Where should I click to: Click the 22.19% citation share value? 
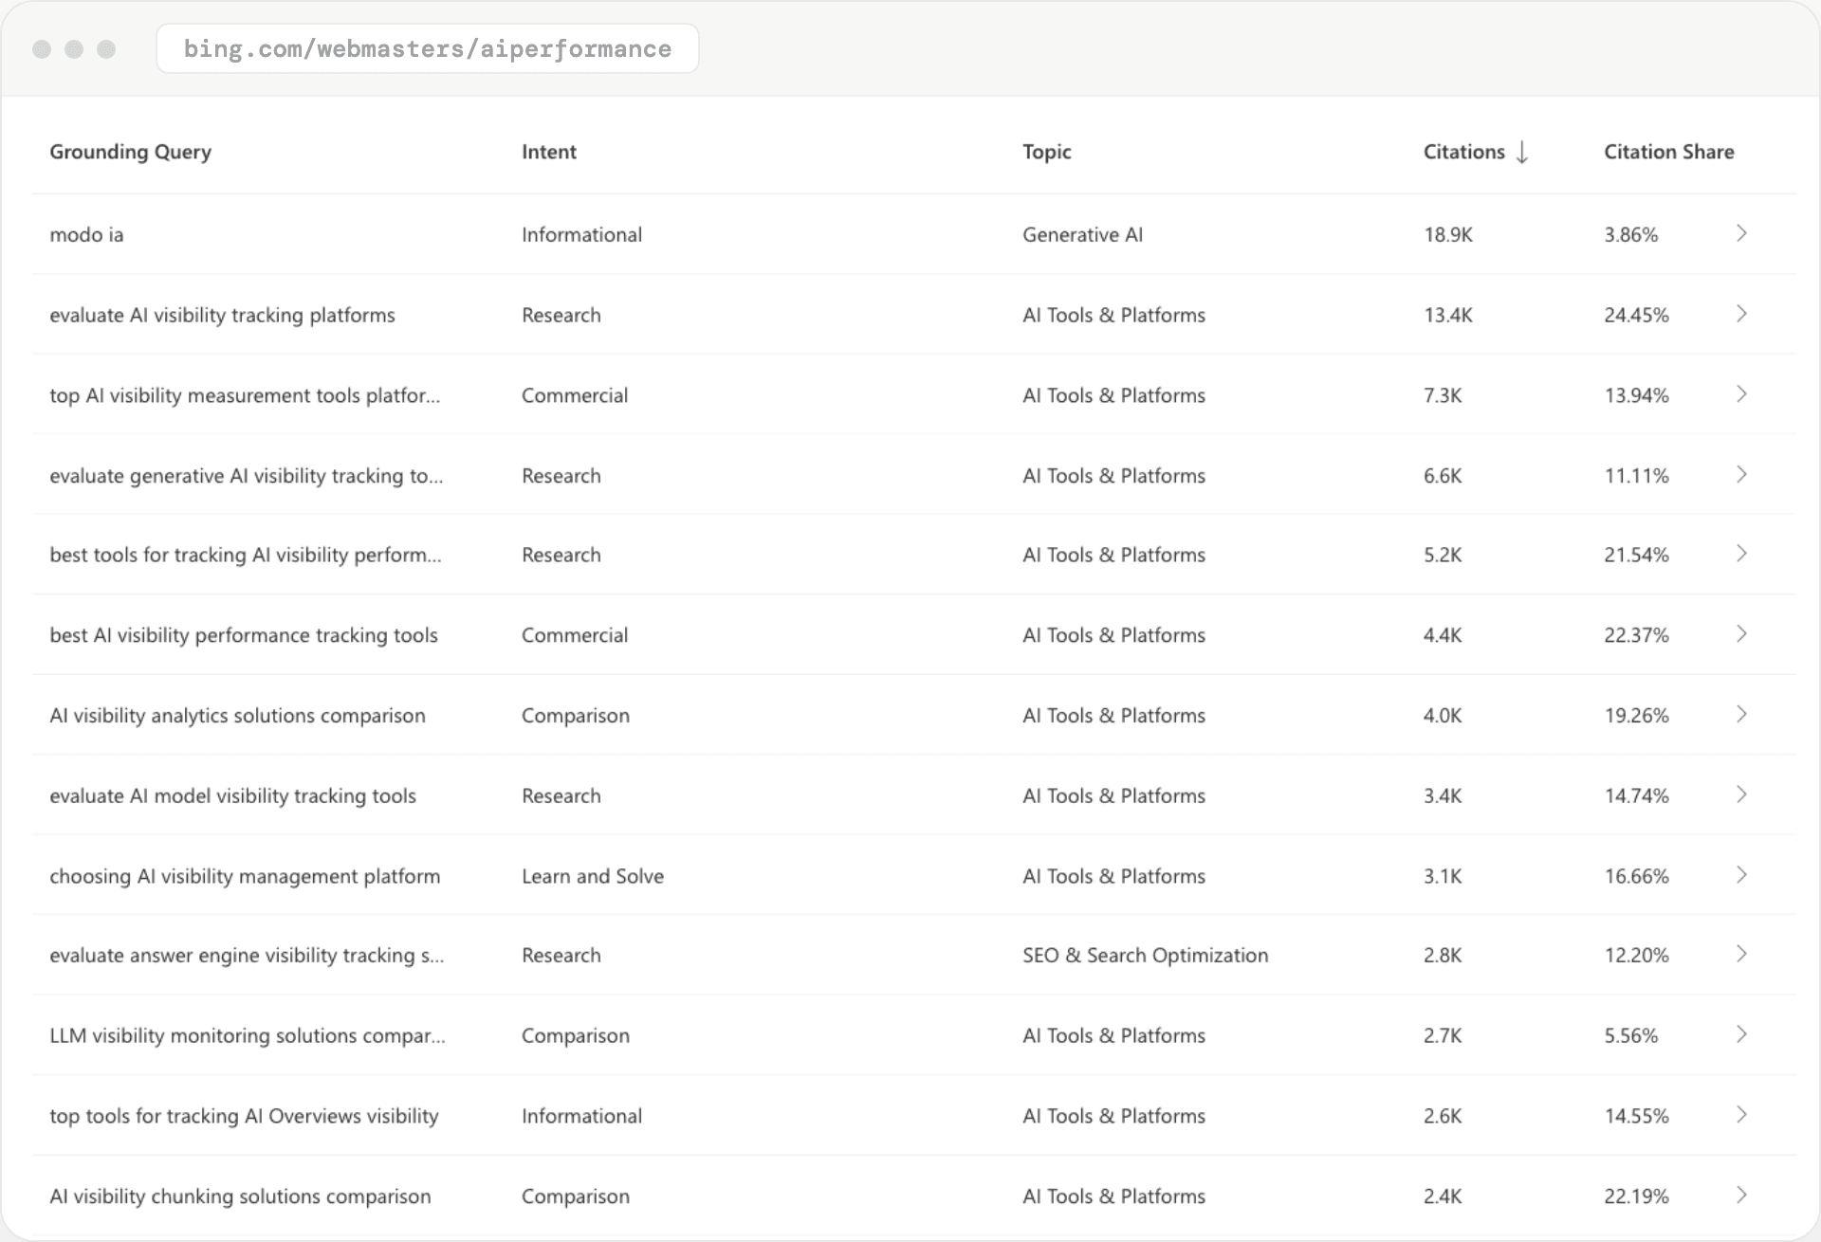(1636, 1196)
